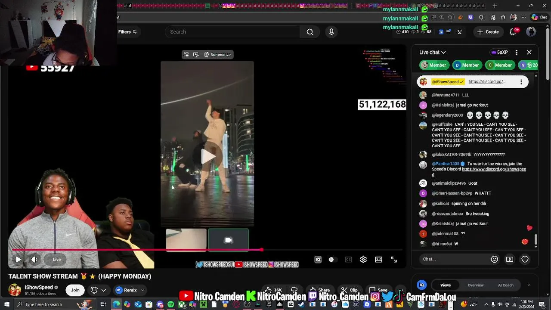Viewport: 551px width, 310px height.
Task: Add the page to favorites star
Action: (450, 17)
